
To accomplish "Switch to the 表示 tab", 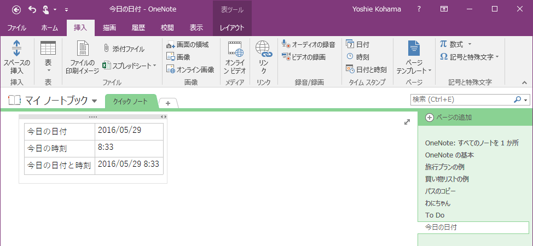I will 196,28.
